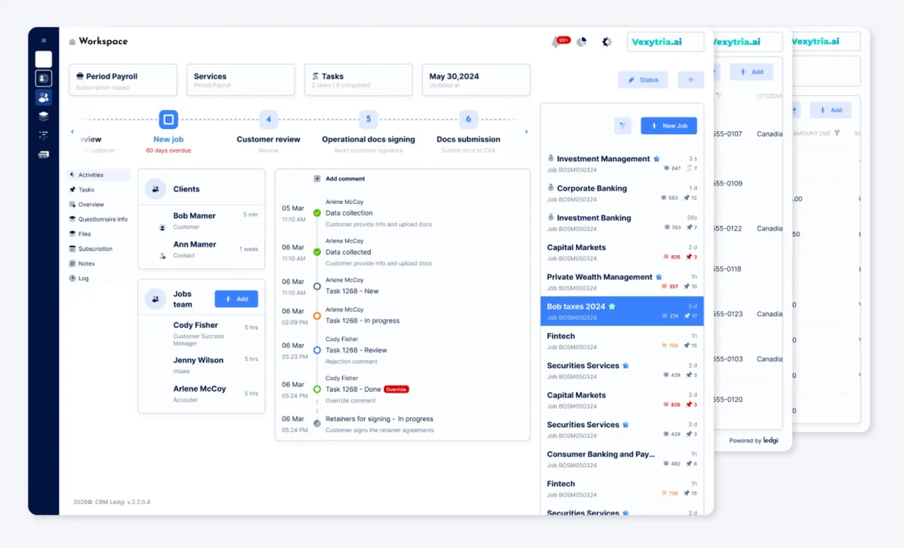Screen dimensions: 904x548
Task: Select the New job step marker
Action: (168, 119)
